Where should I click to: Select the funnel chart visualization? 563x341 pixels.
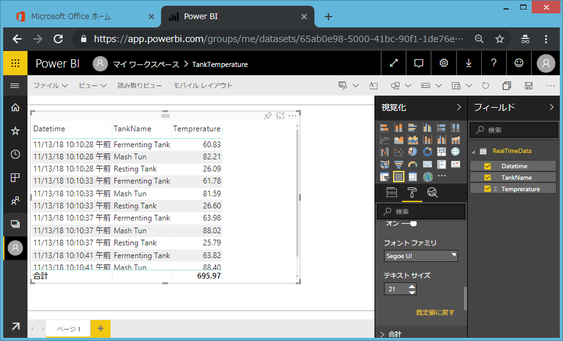(x=399, y=164)
